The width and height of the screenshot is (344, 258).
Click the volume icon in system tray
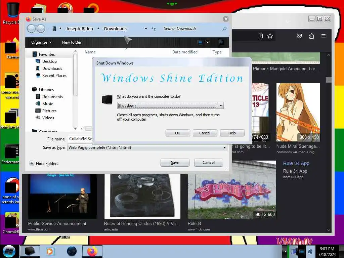click(310, 252)
